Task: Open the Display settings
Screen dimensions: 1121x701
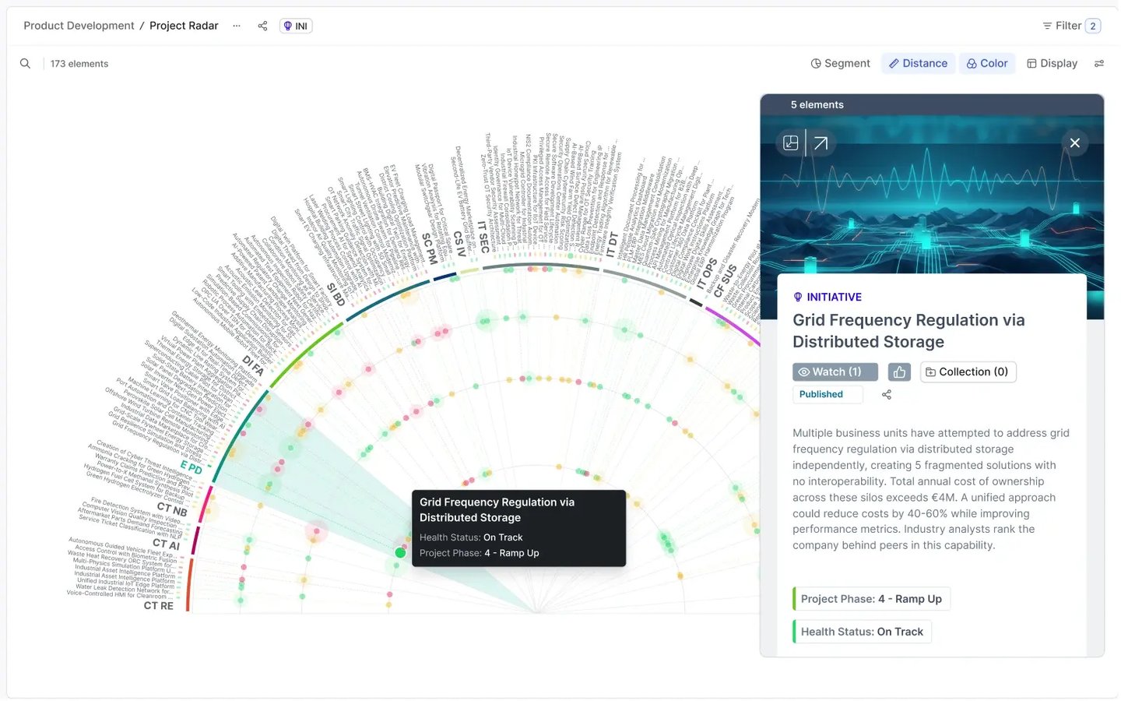Action: [1052, 64]
